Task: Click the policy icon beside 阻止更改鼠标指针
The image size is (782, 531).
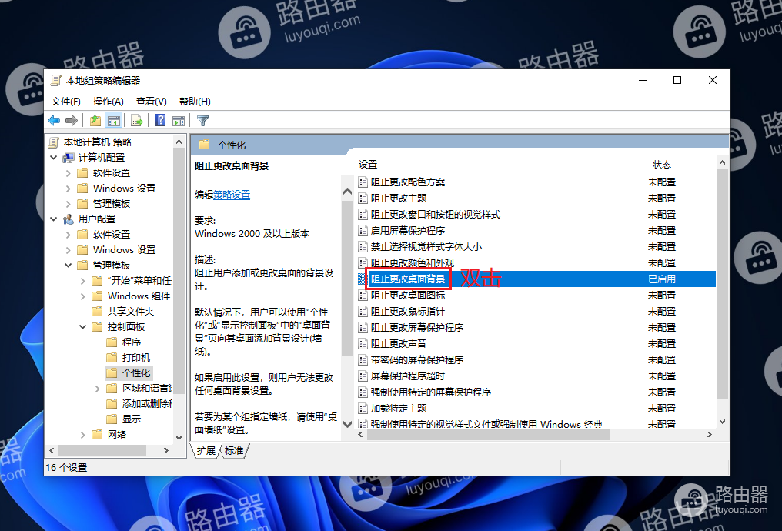Action: [x=363, y=312]
